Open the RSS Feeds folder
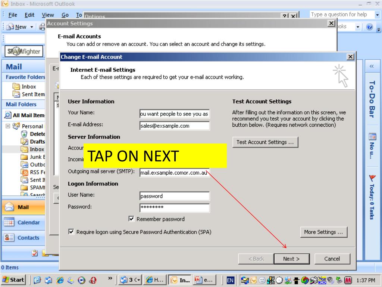Screen dimensions: 382x287 coord(33,172)
